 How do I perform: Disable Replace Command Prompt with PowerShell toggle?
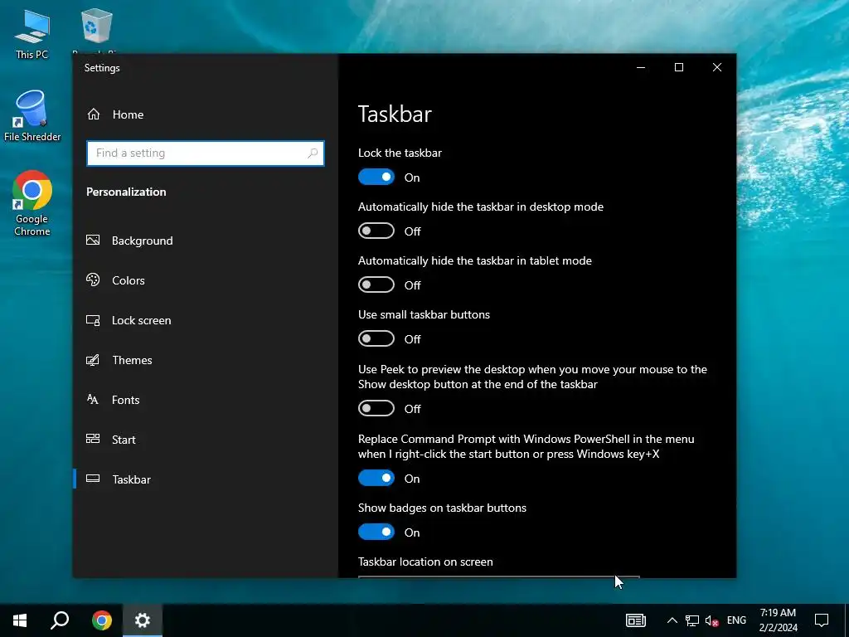pos(376,479)
